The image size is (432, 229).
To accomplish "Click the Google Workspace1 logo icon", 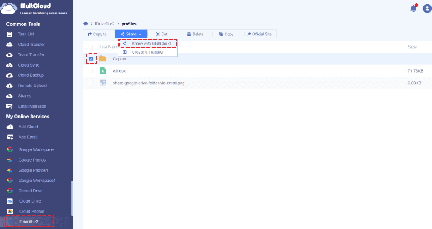I will pyautogui.click(x=10, y=180).
